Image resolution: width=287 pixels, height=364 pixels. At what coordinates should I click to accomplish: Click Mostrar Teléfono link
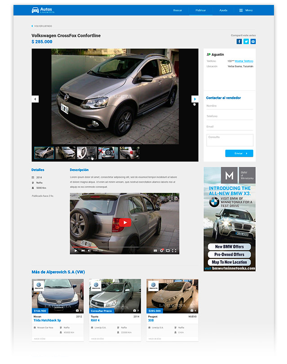click(x=244, y=61)
